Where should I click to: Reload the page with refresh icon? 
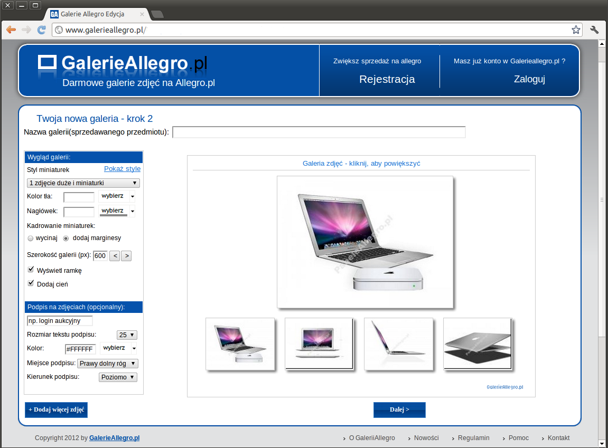pos(42,30)
